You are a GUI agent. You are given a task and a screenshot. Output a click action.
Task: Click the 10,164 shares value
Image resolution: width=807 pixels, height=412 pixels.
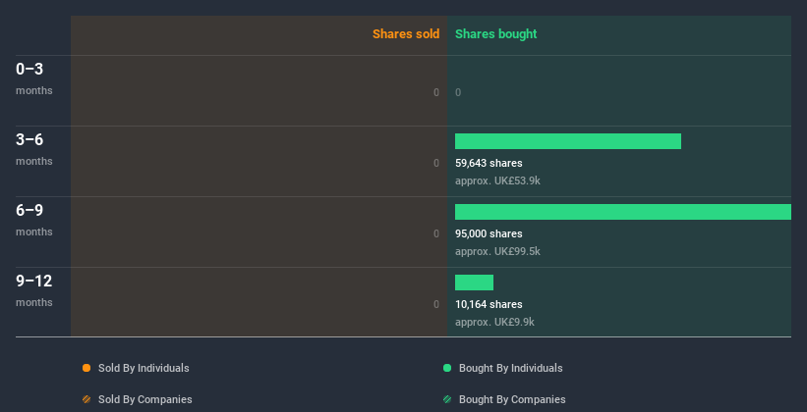click(x=489, y=304)
